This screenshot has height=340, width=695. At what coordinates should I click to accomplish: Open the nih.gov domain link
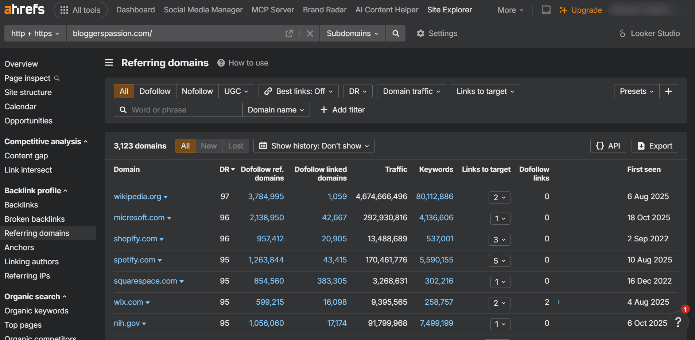(x=126, y=323)
